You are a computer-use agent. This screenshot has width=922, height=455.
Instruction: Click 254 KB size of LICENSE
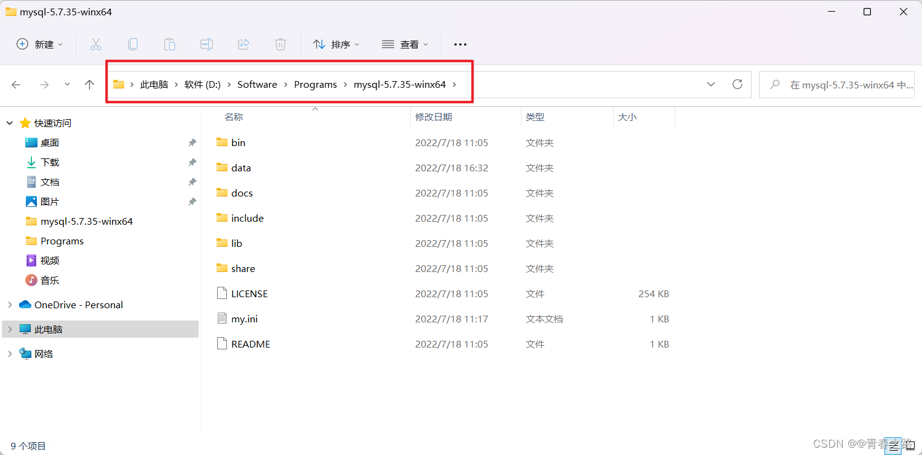[654, 294]
